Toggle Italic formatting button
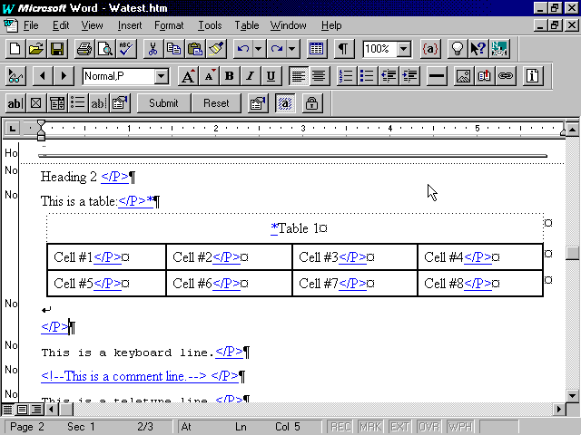581x435 pixels. tap(250, 76)
